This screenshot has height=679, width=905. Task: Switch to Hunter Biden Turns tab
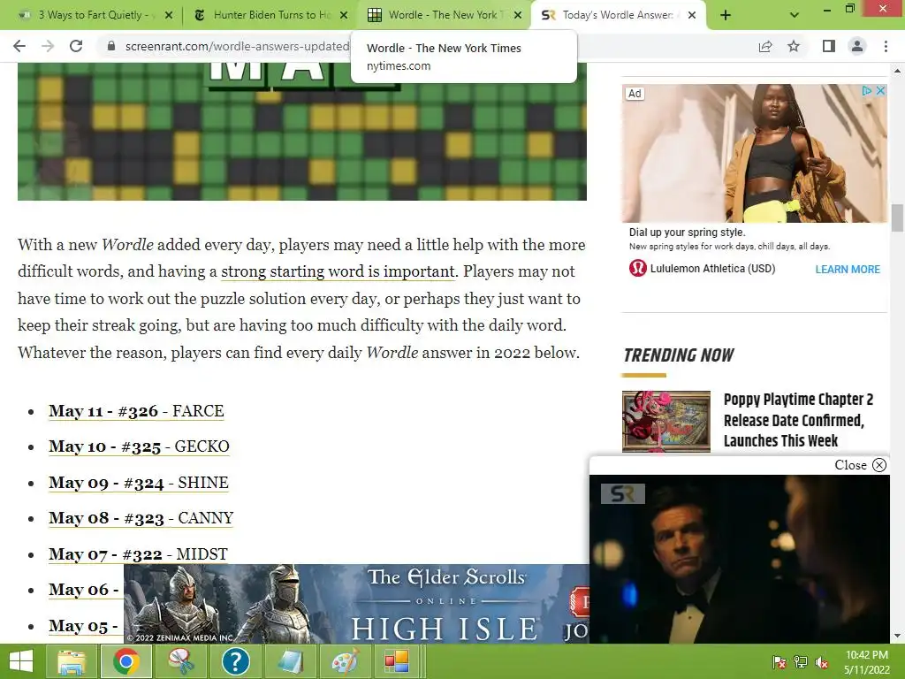point(271,15)
